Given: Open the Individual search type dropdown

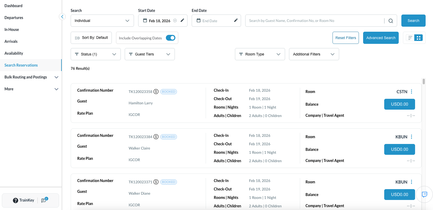Looking at the screenshot, I should 102,21.
